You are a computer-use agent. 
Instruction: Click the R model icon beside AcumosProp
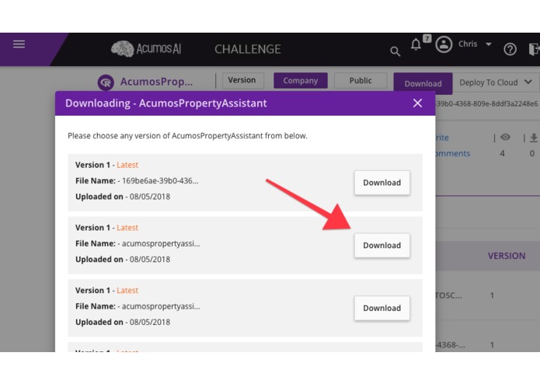click(x=106, y=82)
